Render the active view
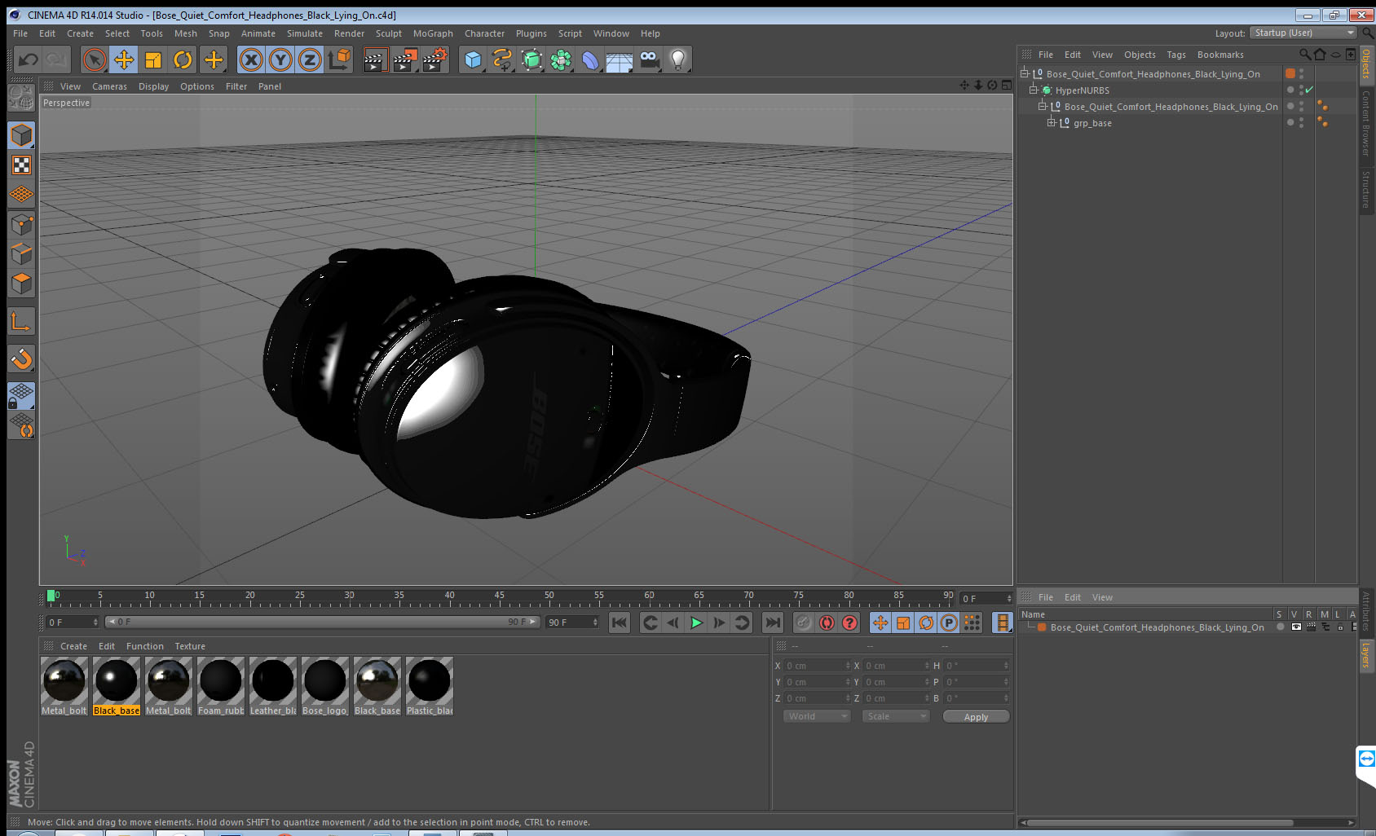Viewport: 1376px width, 836px height. click(375, 59)
